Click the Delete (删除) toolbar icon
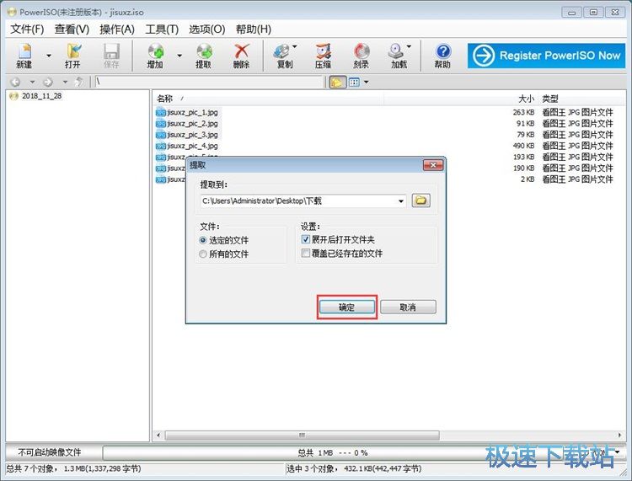632x481 pixels. click(x=242, y=56)
